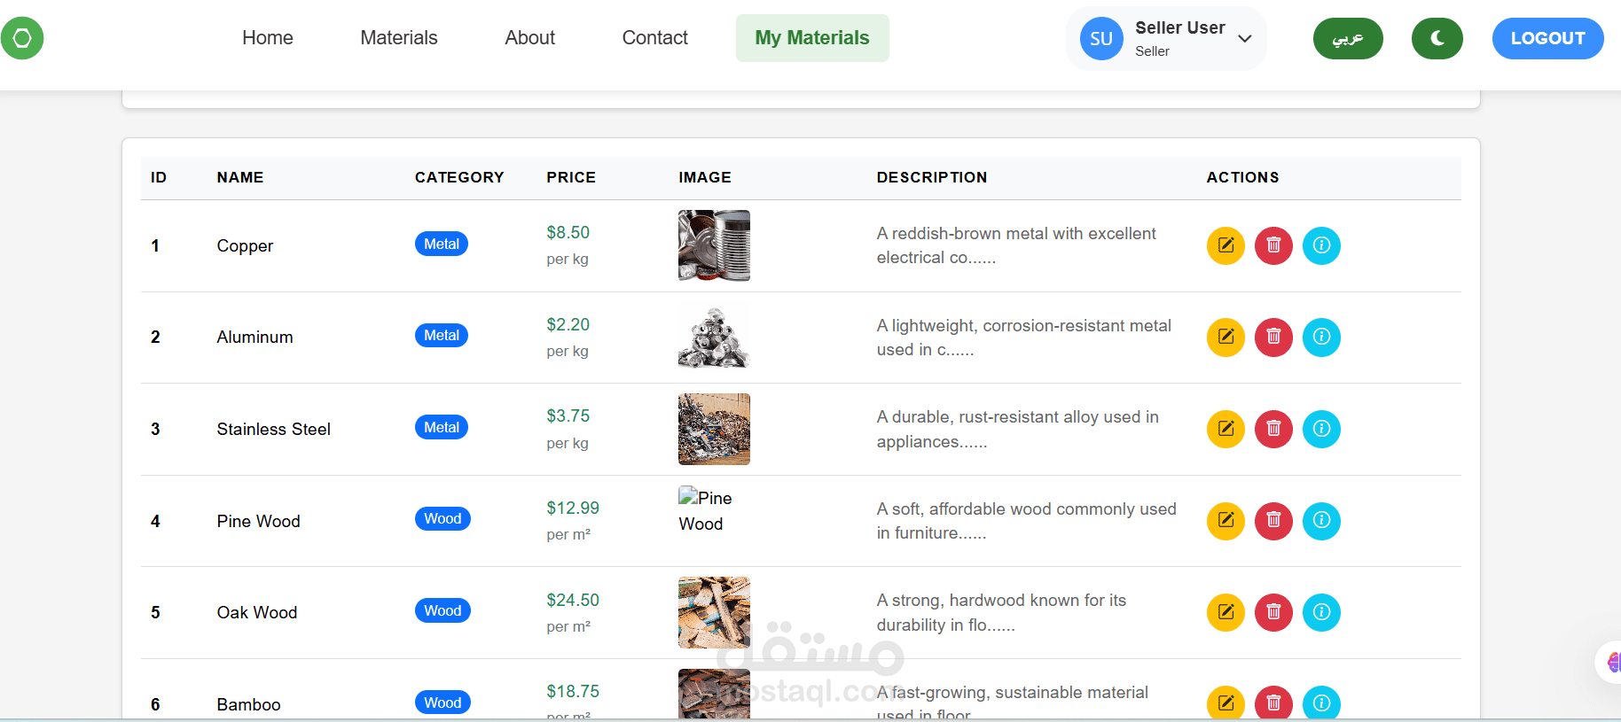1621x722 pixels.
Task: Click the green hexagon site logo
Action: 22,38
